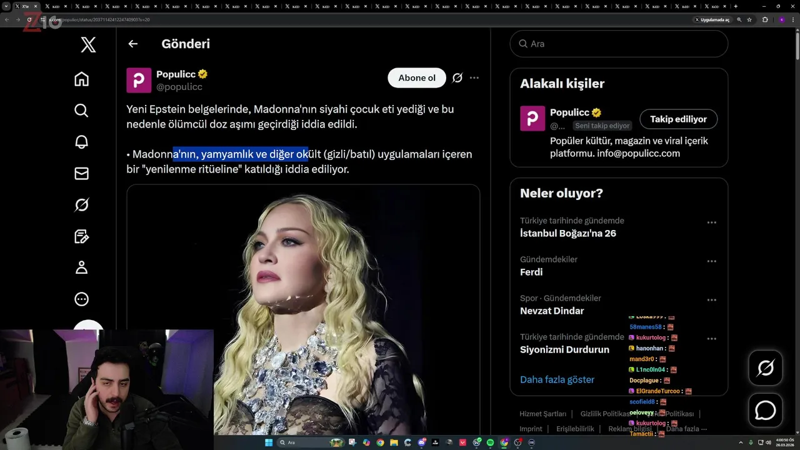Viewport: 800px width, 450px height.
Task: Open the İstanbul Boğazı'na 26 trend
Action: (x=568, y=233)
